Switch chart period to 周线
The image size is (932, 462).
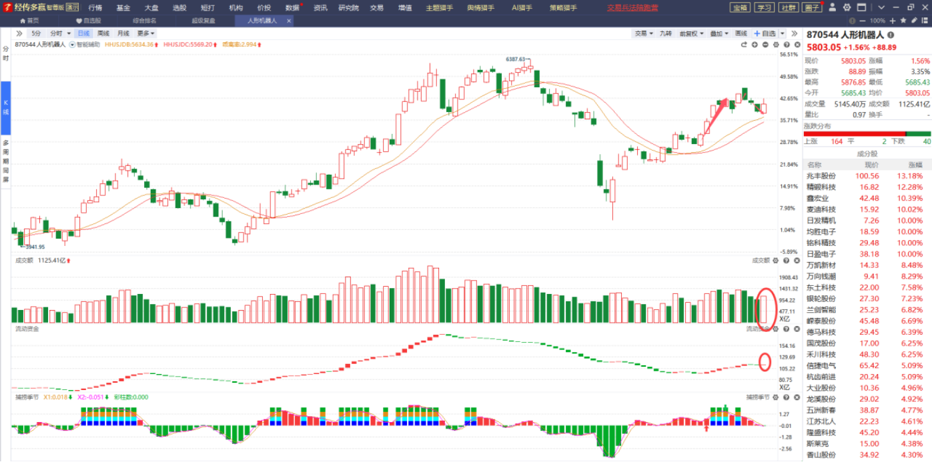click(103, 33)
